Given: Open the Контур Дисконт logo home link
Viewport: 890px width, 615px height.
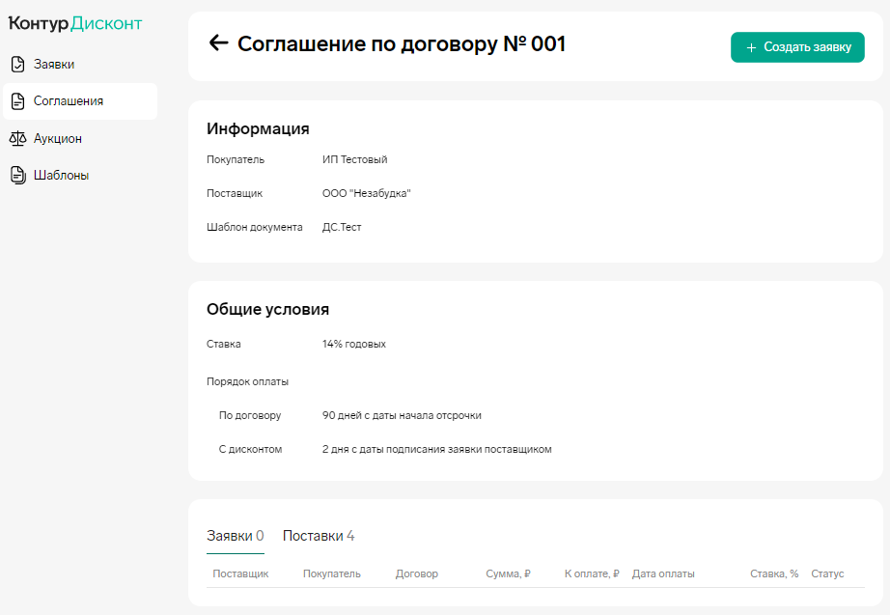Looking at the screenshot, I should 74,23.
